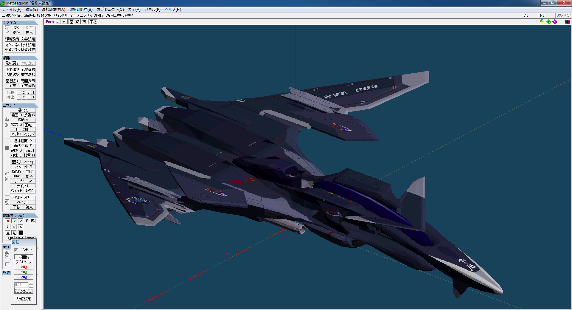Image resolution: width=572 pixels, height=310 pixels.
Task: Click the 全て選択 select all button
Action: (x=13, y=70)
